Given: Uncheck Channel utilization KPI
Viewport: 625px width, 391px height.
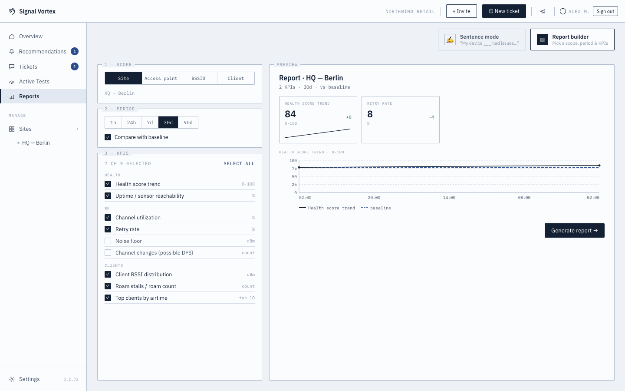Looking at the screenshot, I should tap(108, 218).
